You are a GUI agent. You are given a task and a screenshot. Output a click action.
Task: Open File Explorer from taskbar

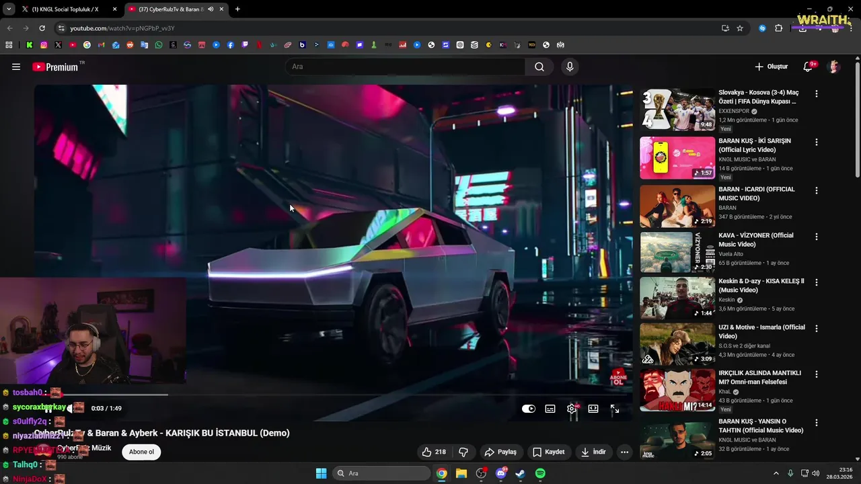pyautogui.click(x=461, y=473)
